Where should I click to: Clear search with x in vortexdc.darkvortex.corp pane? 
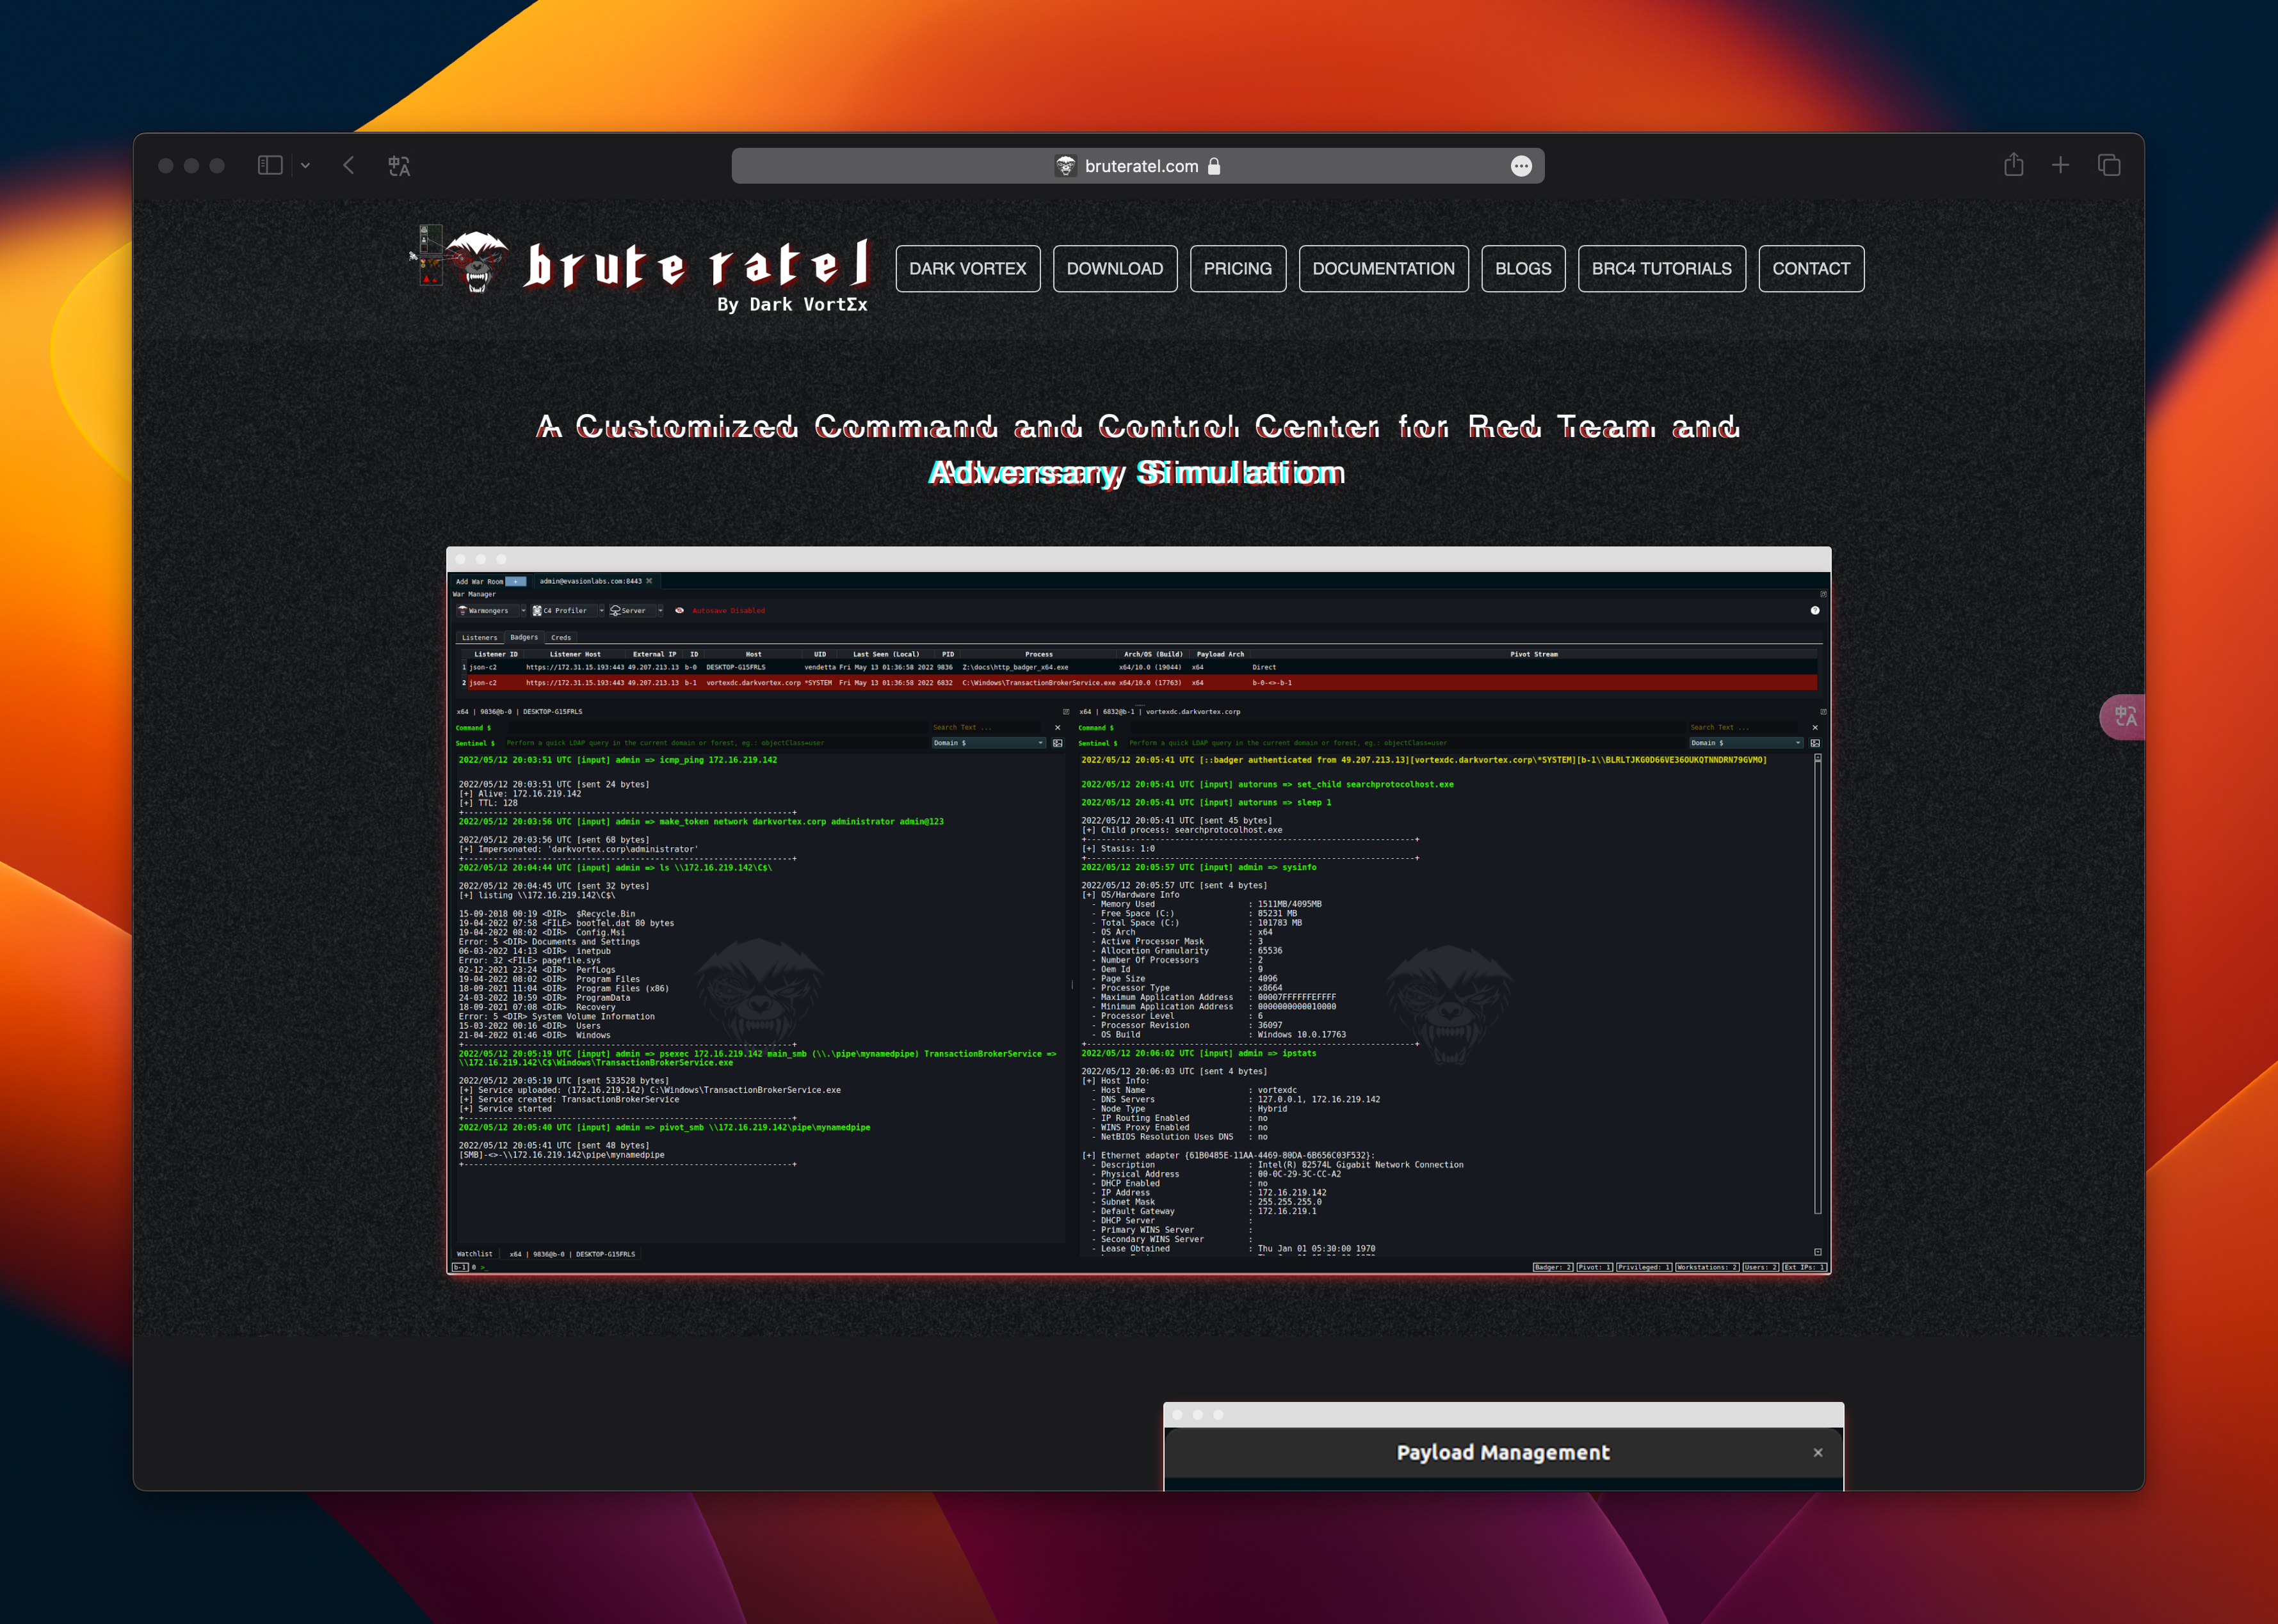1815,728
